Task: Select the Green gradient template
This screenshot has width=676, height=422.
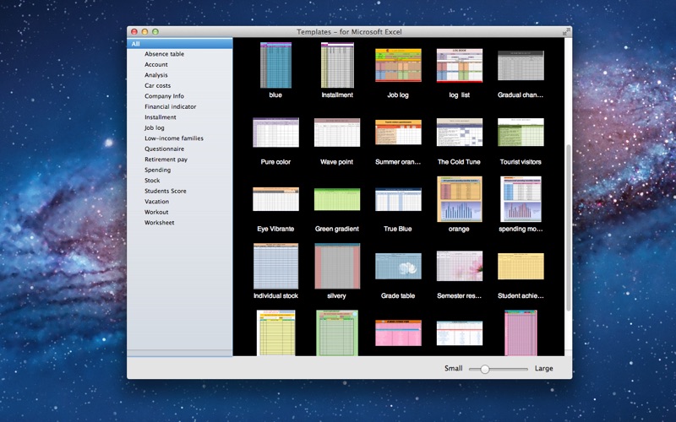Action: [x=337, y=199]
